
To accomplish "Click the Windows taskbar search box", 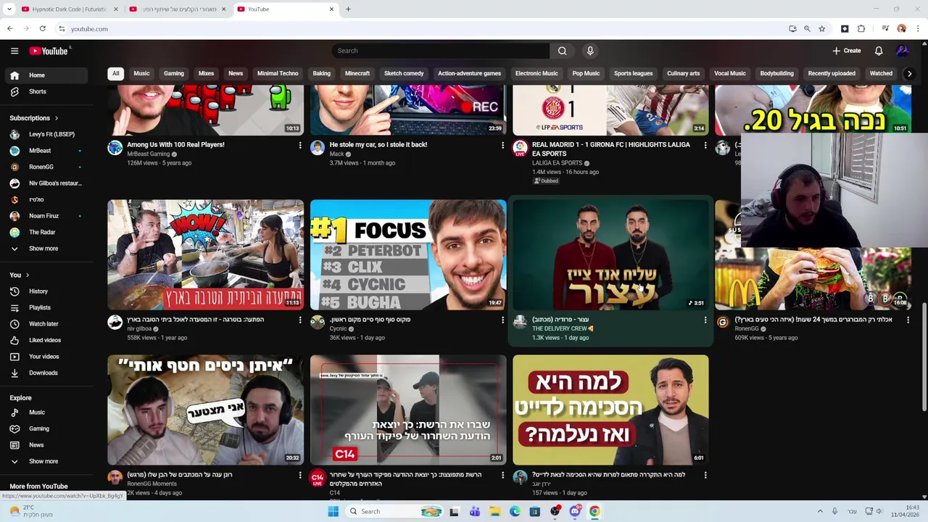I will (x=395, y=511).
